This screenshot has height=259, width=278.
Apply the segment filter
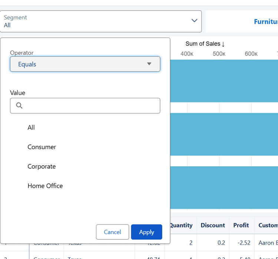[146, 232]
